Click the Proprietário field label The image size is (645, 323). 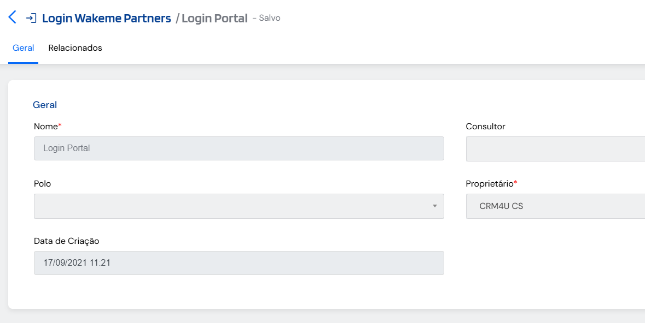pos(492,183)
